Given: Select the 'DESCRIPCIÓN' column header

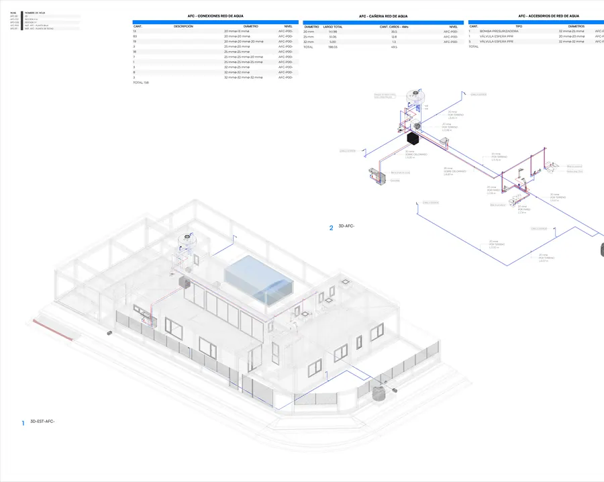Looking at the screenshot, I should click(183, 27).
